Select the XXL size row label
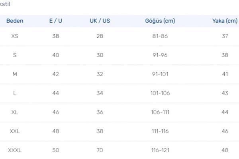The image size is (239, 159). (15, 131)
